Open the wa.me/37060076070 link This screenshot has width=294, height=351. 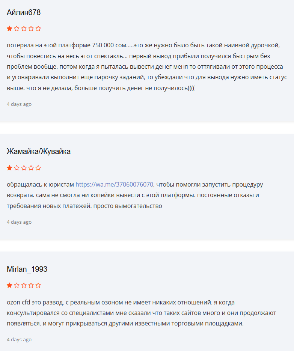[114, 184]
